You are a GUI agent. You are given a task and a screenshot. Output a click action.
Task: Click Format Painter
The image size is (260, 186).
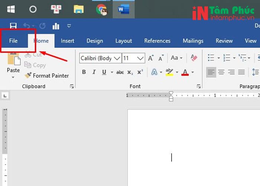coord(47,76)
